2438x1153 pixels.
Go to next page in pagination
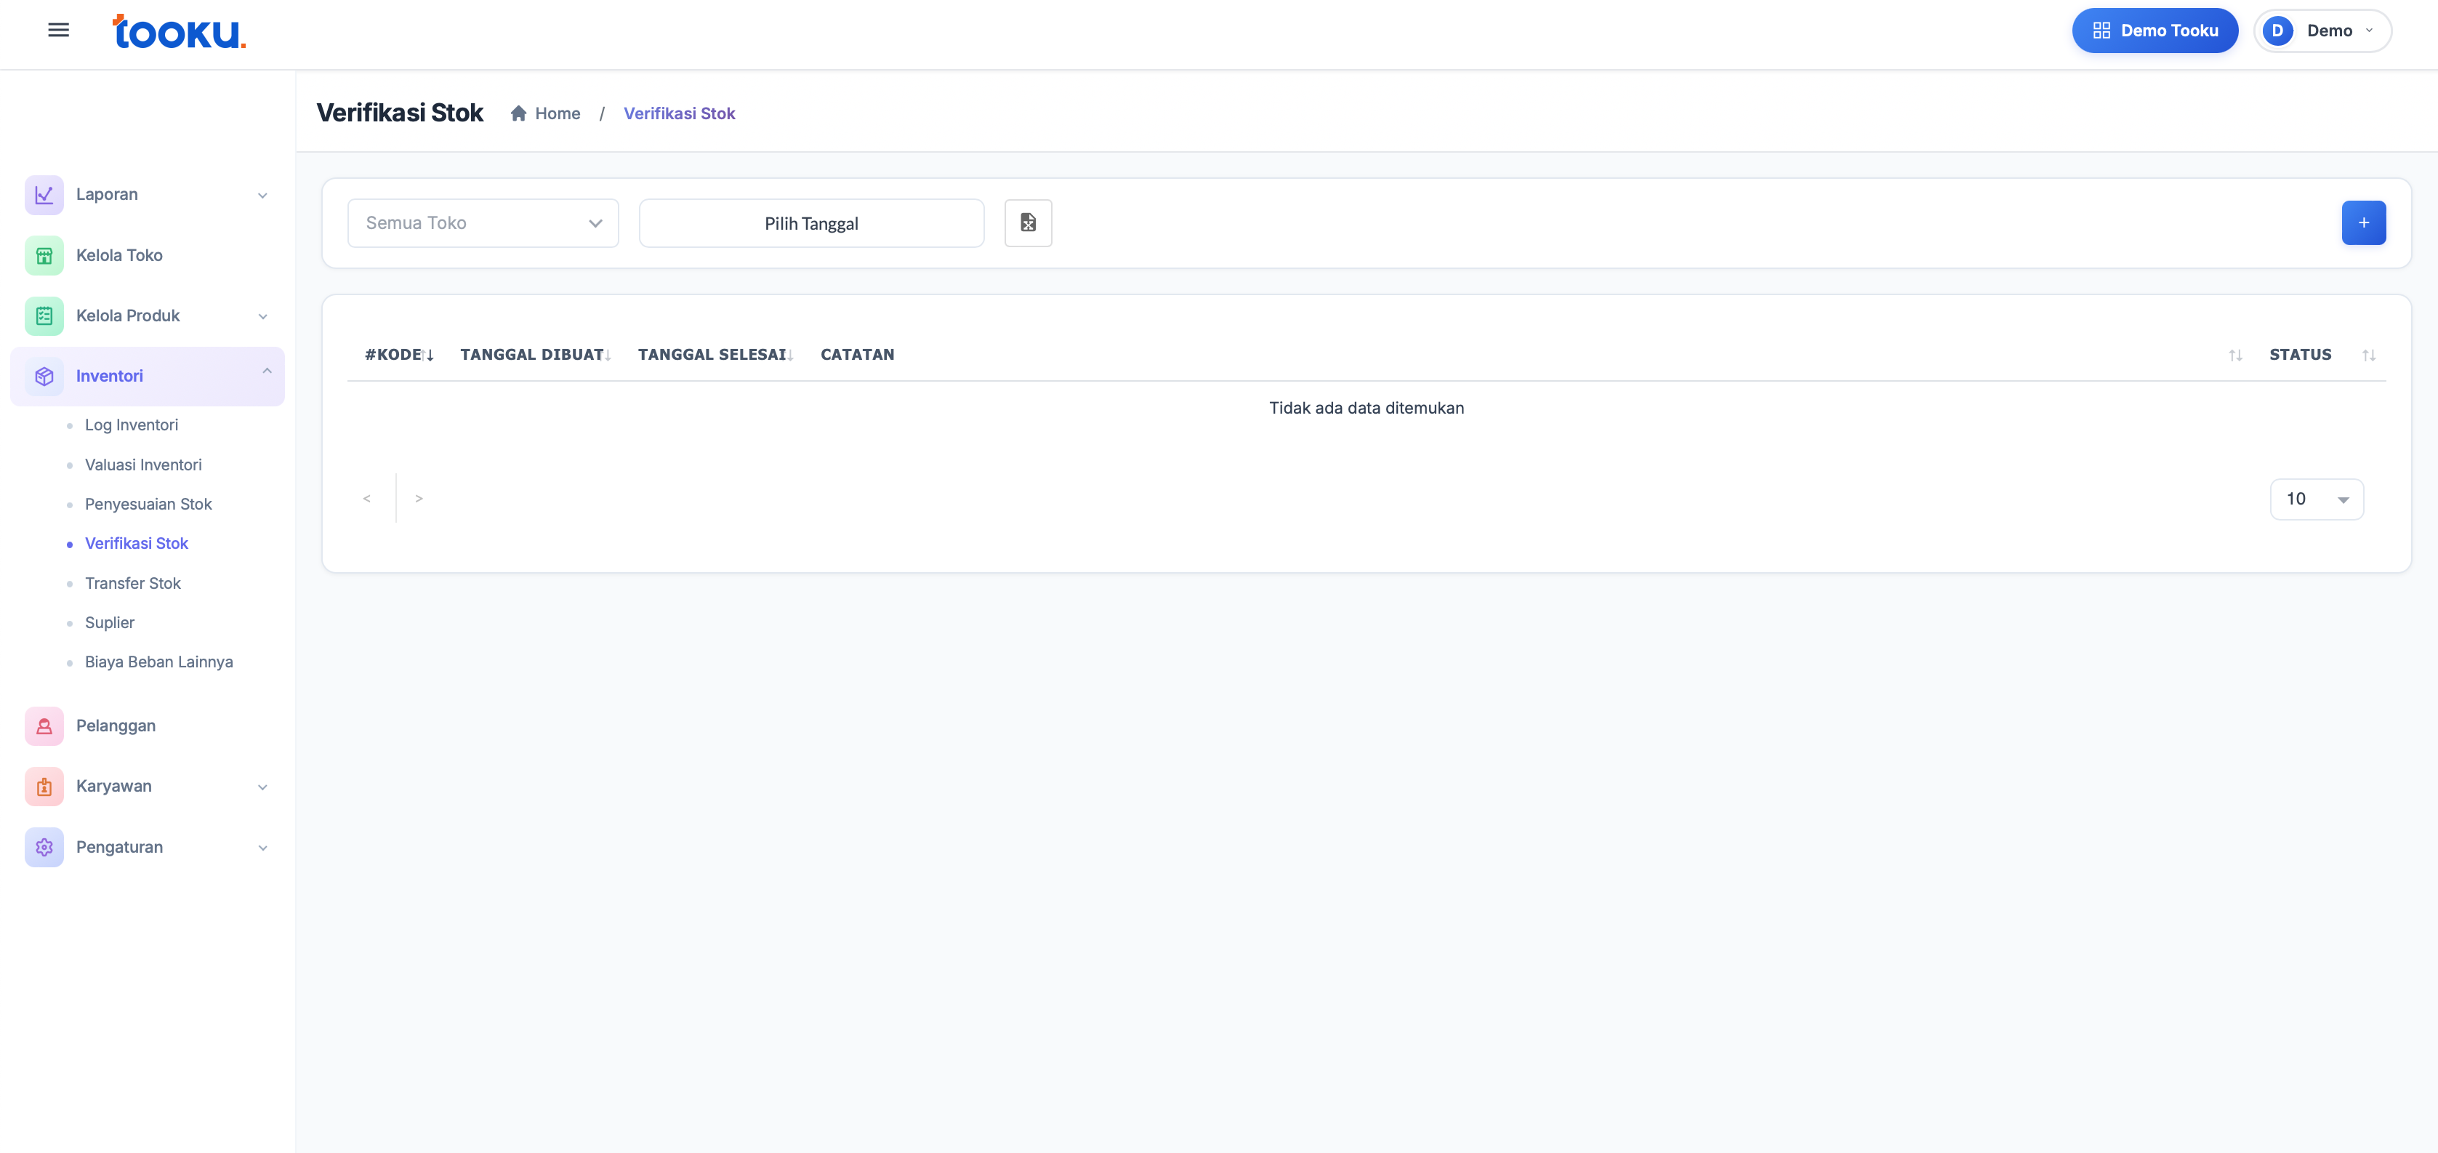click(x=418, y=499)
